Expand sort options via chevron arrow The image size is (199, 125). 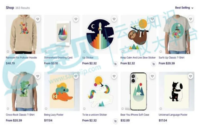coord(192,8)
